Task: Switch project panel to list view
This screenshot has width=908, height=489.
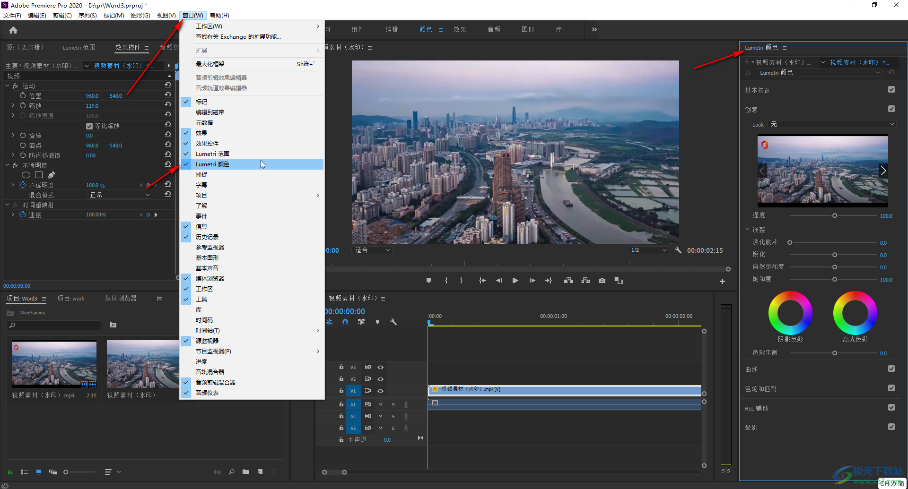Action: pyautogui.click(x=25, y=472)
